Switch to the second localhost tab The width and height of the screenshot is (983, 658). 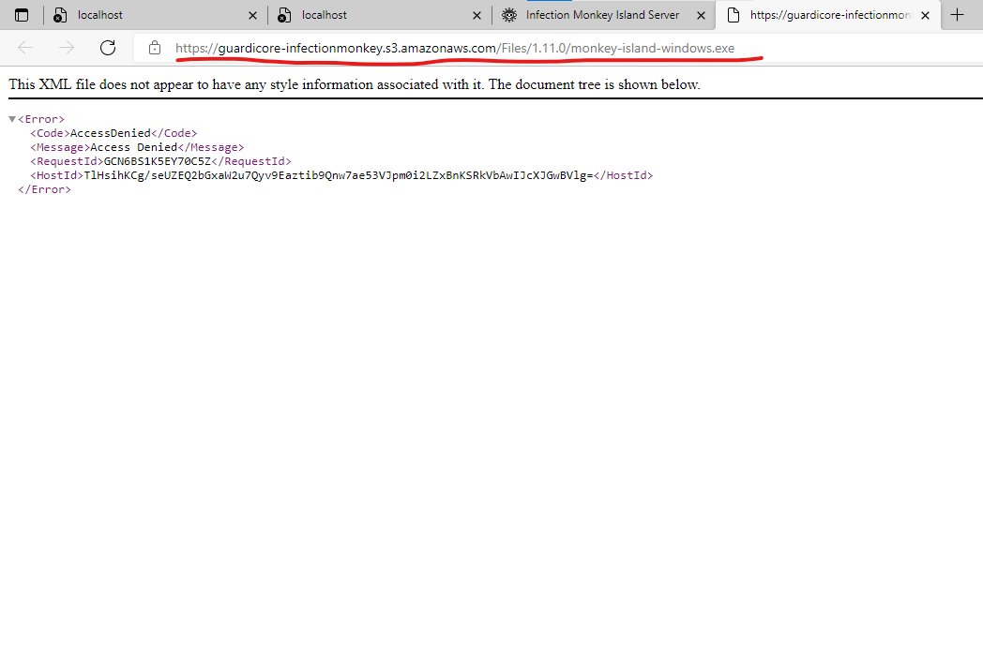379,15
